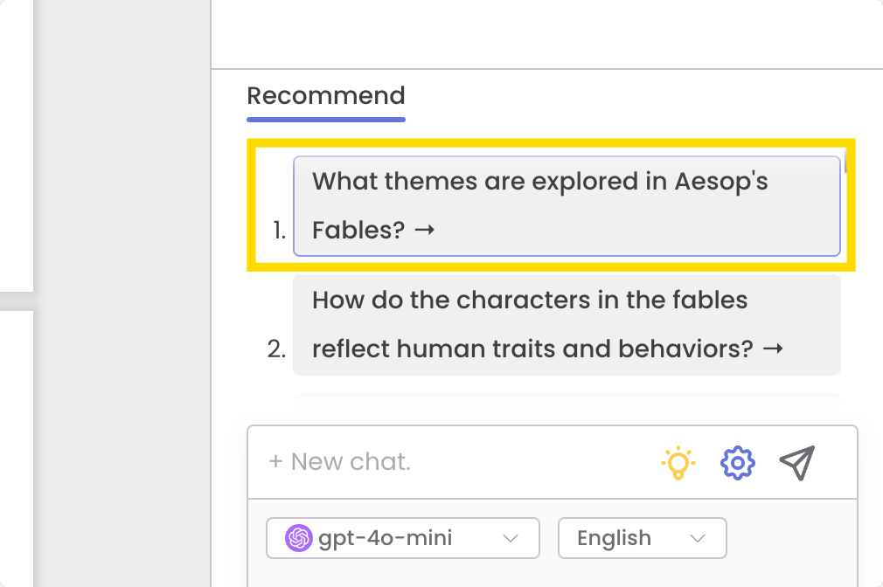Click the divider handle on the left panel
Screen dimensions: 883x587
click(x=17, y=301)
